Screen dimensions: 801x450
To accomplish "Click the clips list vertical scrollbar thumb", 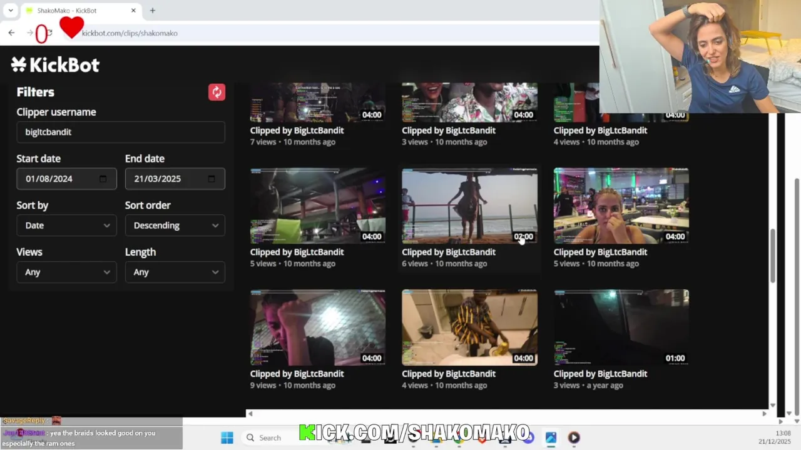I will (772, 255).
